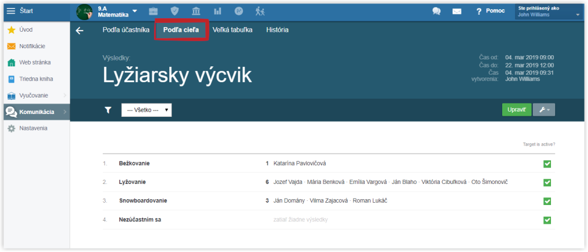Click the green Upraviť button

[516, 110]
